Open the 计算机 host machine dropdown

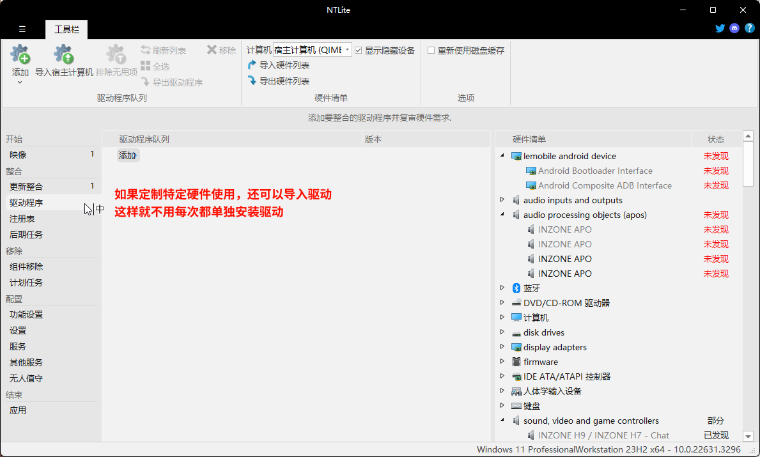coord(313,50)
